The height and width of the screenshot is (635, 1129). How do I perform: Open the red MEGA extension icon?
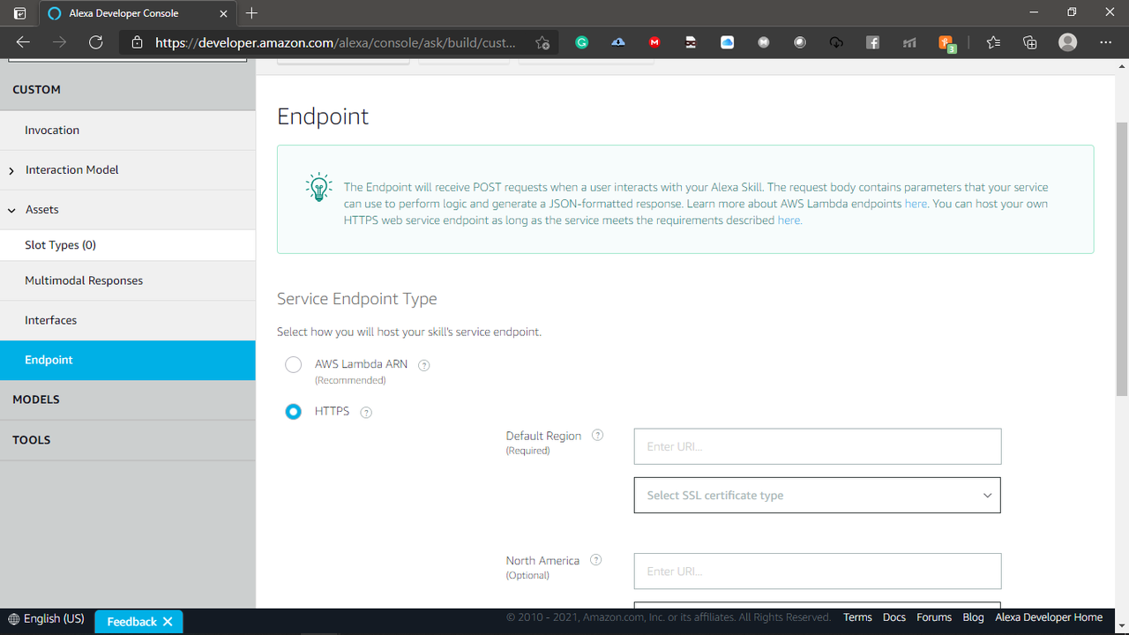(654, 42)
